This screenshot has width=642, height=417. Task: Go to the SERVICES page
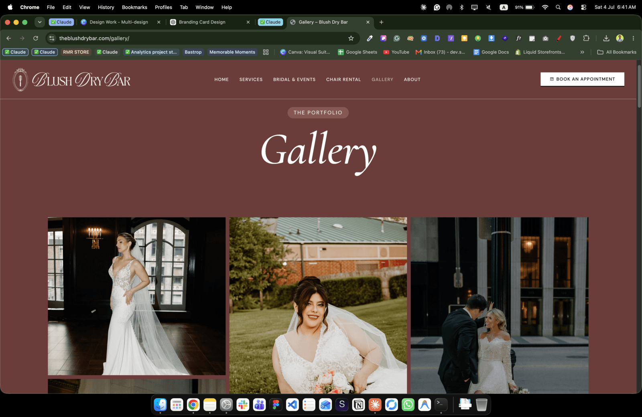point(251,79)
